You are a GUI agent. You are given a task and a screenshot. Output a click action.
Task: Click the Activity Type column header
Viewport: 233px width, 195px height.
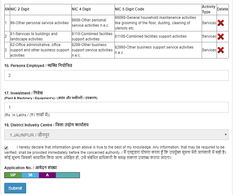pyautogui.click(x=209, y=9)
